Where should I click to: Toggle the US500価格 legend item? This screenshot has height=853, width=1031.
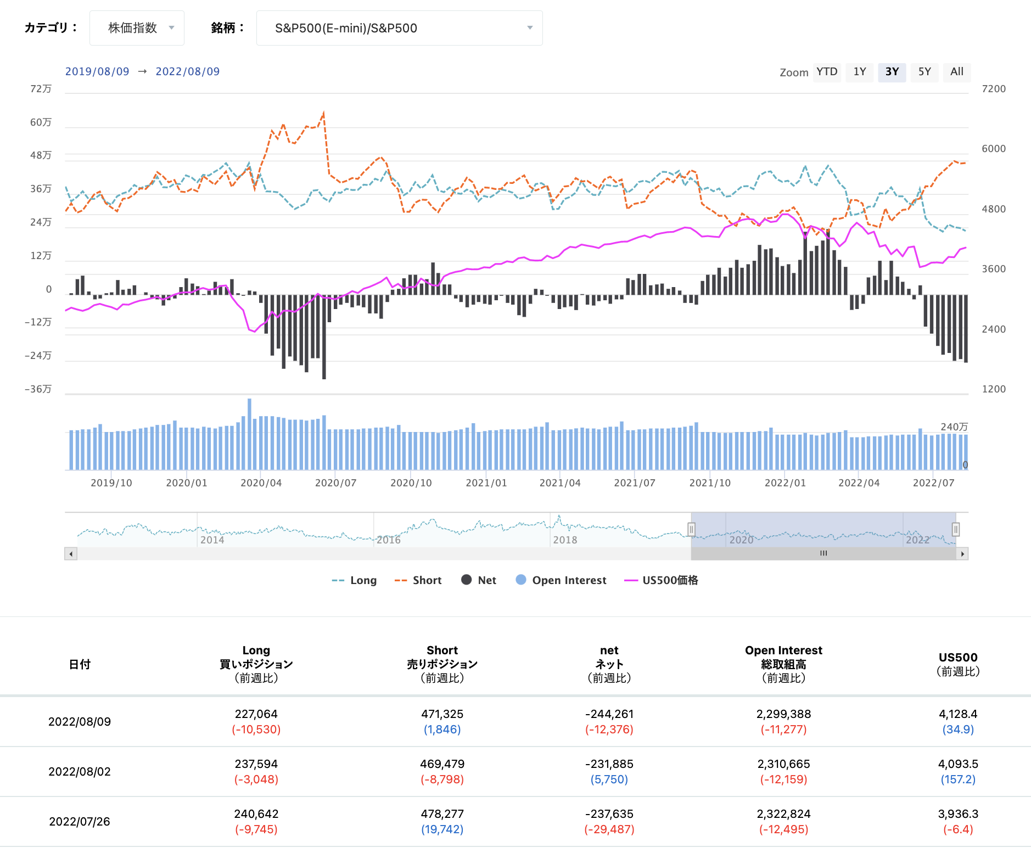[x=662, y=580]
